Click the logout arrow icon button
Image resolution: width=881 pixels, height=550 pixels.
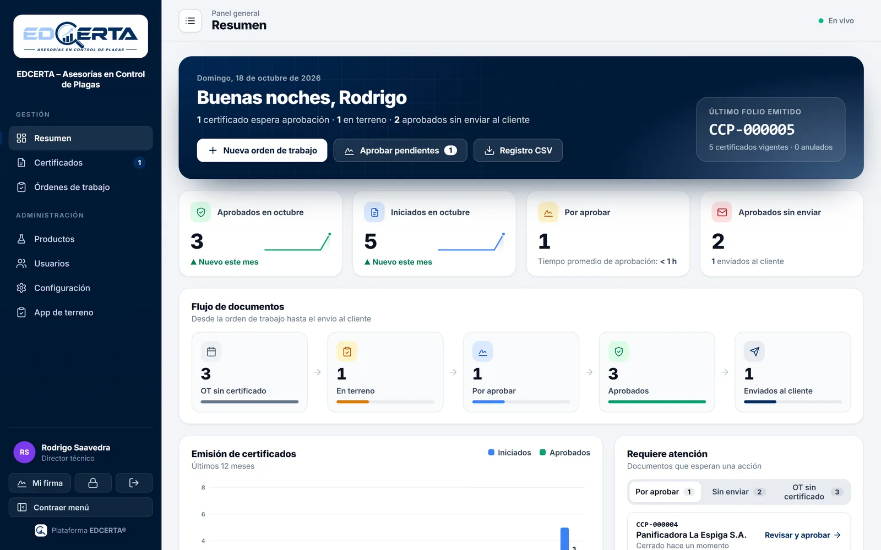(134, 483)
